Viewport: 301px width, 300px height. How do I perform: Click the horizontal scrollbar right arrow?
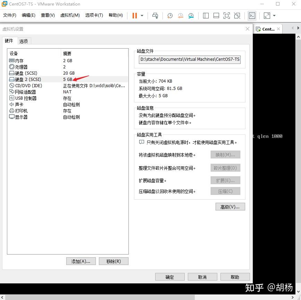(293, 297)
